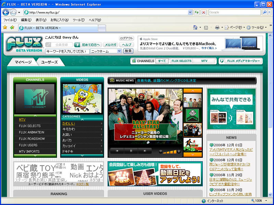The image size is (274, 205).
Task: Click the keyword search input field
Action: pyautogui.click(x=67, y=52)
